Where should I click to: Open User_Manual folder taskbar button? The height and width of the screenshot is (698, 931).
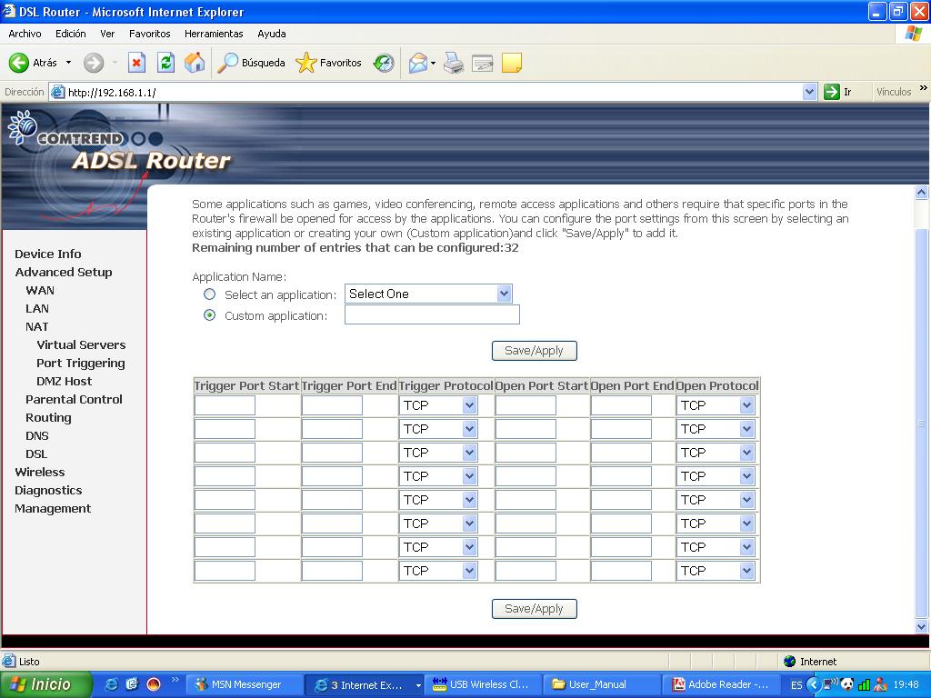point(602,684)
